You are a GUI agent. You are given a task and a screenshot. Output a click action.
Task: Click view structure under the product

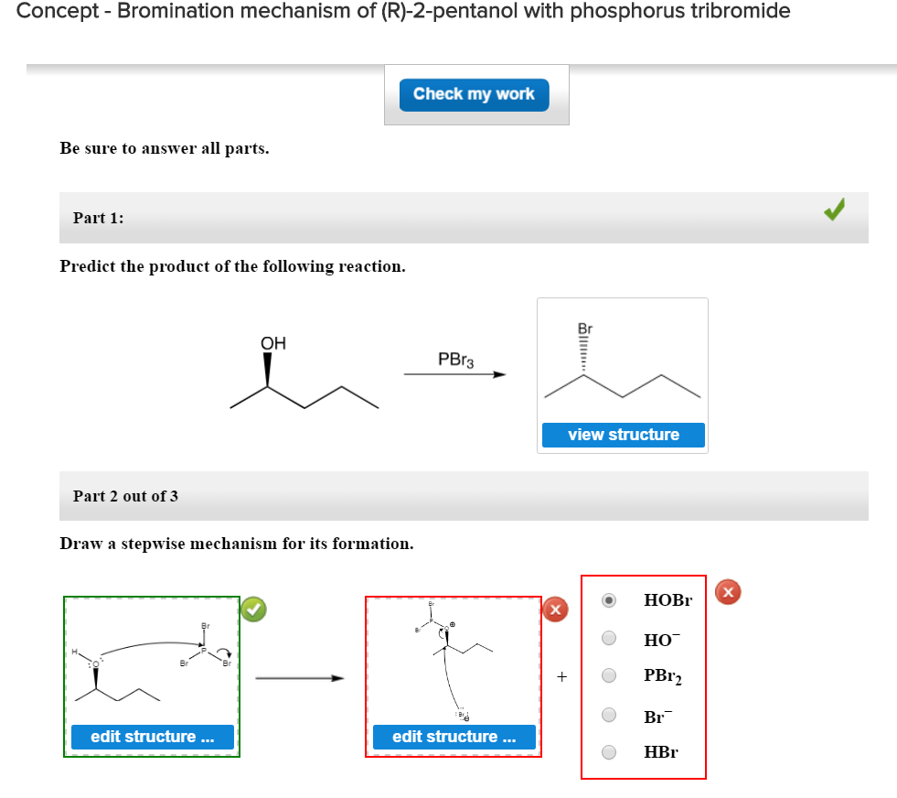pos(623,435)
